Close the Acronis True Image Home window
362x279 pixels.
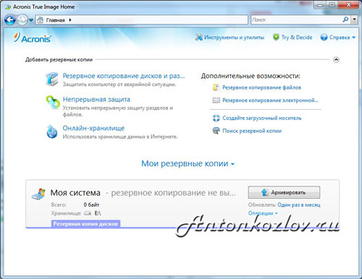click(348, 5)
